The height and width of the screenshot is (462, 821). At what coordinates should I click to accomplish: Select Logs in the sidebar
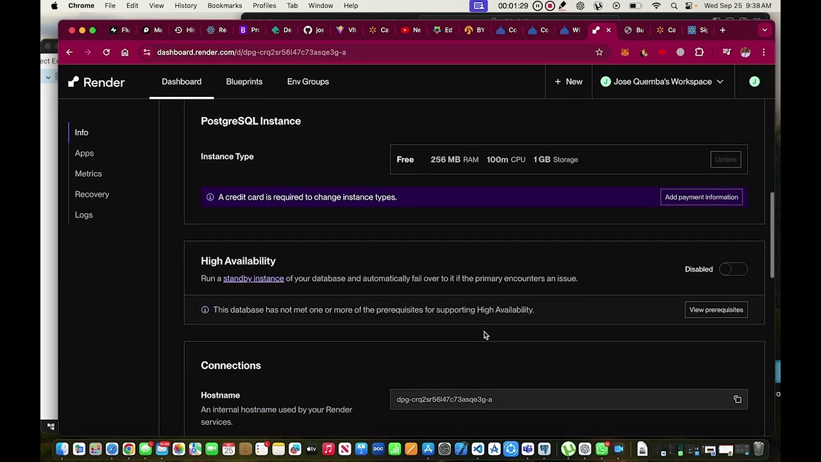(x=83, y=214)
